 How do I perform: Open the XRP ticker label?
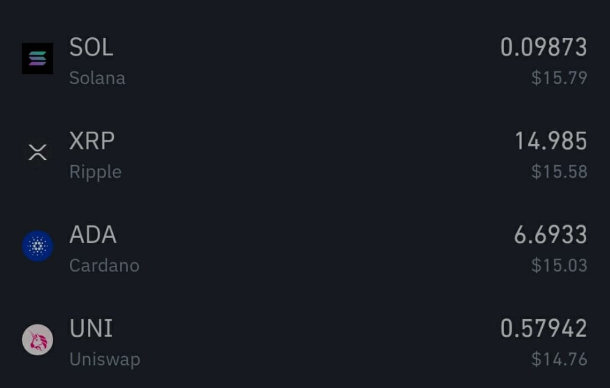(x=92, y=141)
